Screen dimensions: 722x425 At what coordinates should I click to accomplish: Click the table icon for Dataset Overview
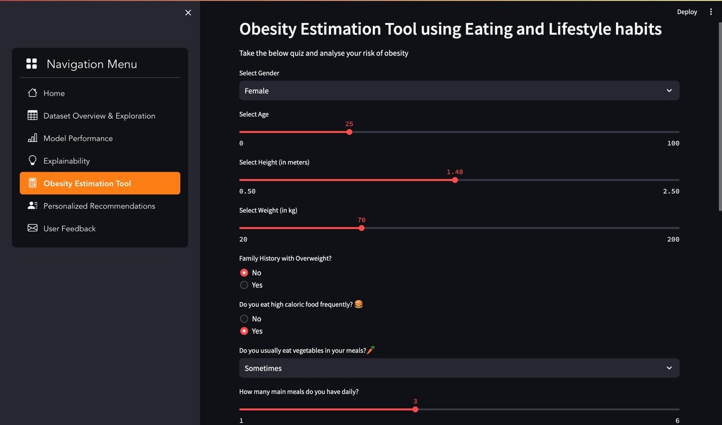pyautogui.click(x=33, y=115)
